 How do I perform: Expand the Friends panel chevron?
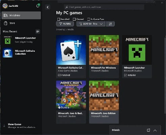click(155, 130)
